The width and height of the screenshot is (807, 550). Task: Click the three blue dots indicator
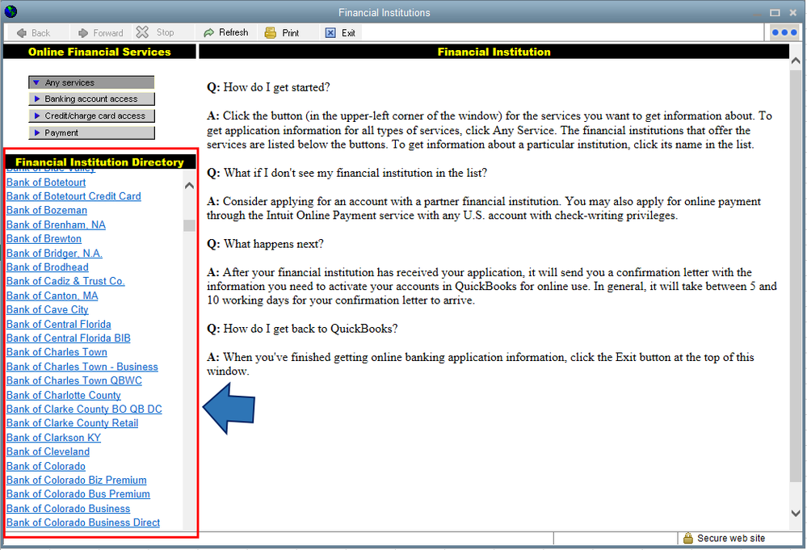784,32
